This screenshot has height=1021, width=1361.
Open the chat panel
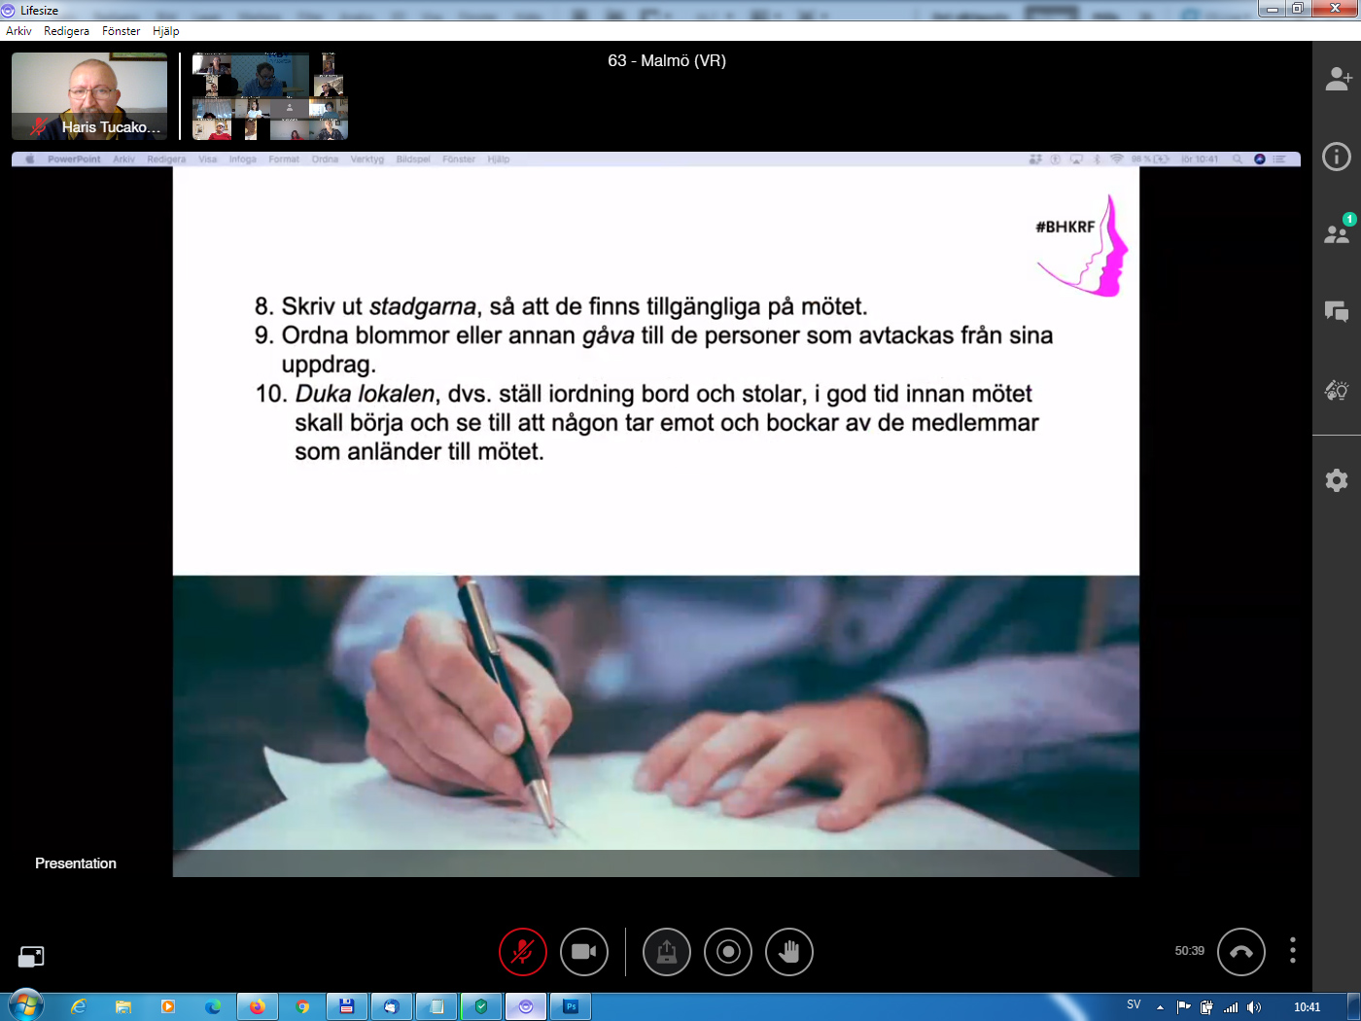pos(1337,311)
